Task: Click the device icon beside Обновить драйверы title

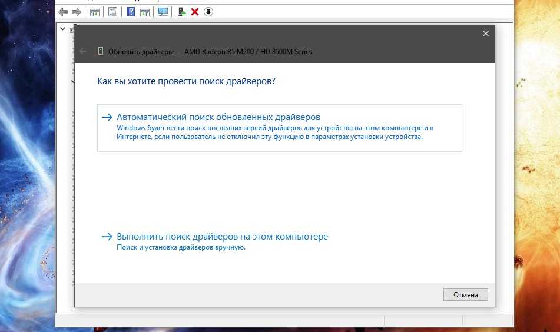Action: coord(101,51)
